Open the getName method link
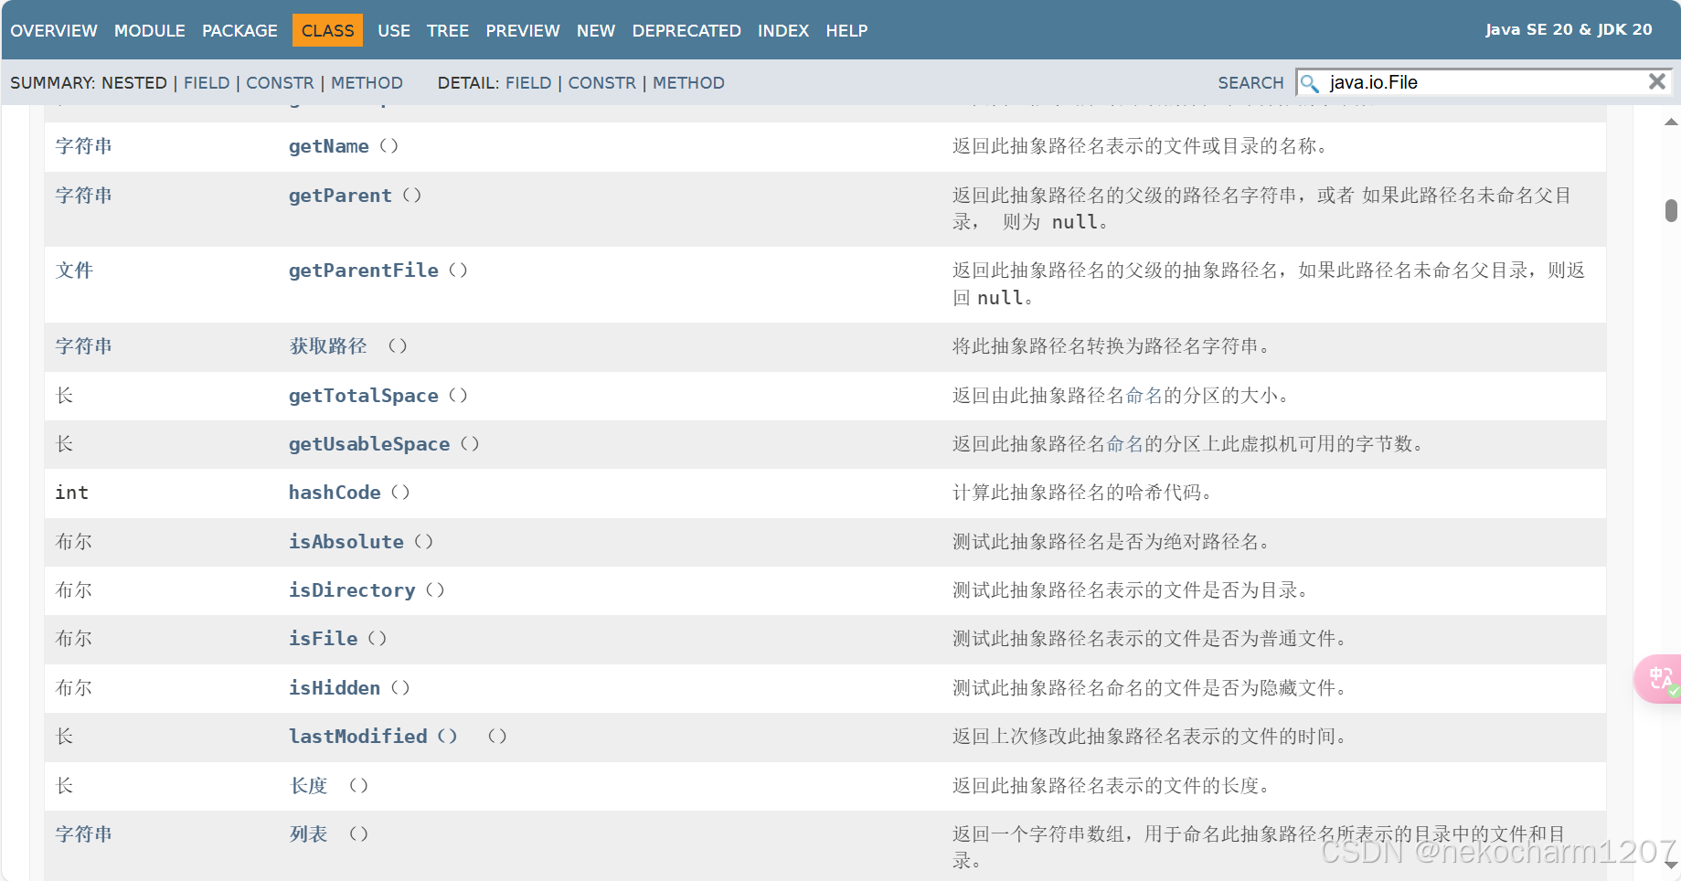 pos(329,146)
